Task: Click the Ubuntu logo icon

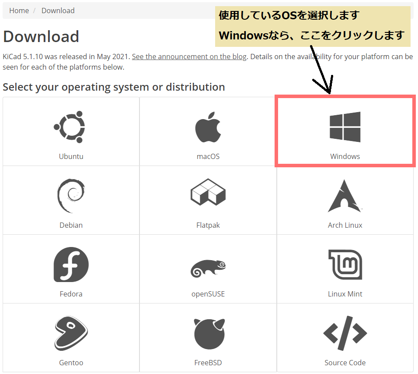Action: tap(70, 127)
